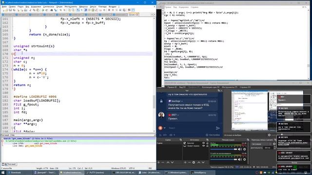312x175 pixels.
Task: Adjust the first mixer channel volume slider
Action: (x=224, y=149)
